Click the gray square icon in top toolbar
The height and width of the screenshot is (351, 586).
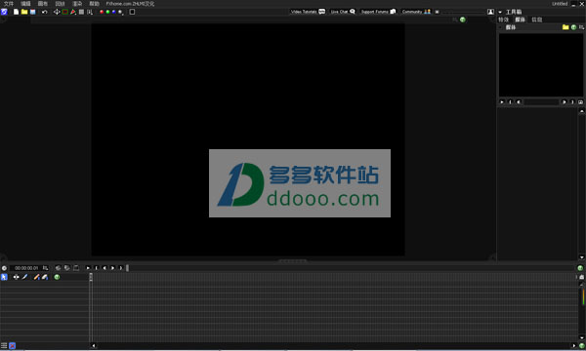[81, 12]
